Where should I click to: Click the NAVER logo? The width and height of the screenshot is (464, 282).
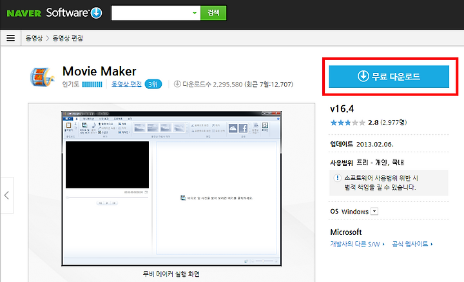tap(24, 14)
